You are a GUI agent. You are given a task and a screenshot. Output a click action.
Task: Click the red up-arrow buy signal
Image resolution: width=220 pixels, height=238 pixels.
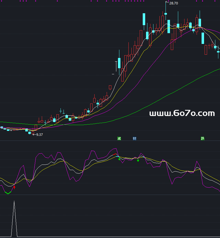pyautogui.click(x=14, y=187)
